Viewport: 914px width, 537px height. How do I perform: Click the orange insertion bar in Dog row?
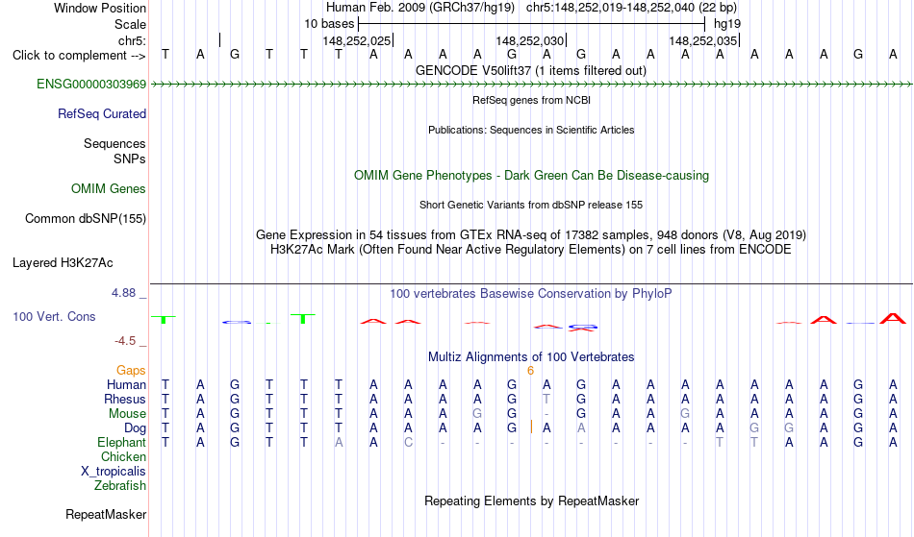click(531, 427)
